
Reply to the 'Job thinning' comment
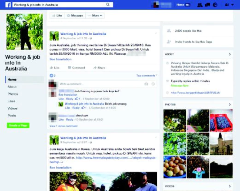(70, 99)
